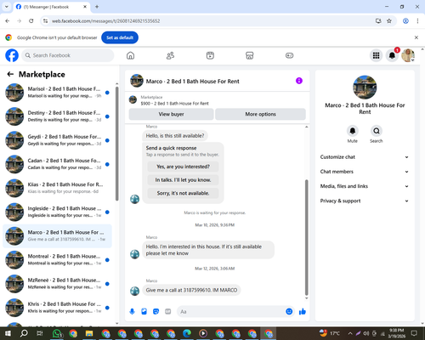Open the purple conversation information icon
The image size is (425, 340).
coord(299,81)
